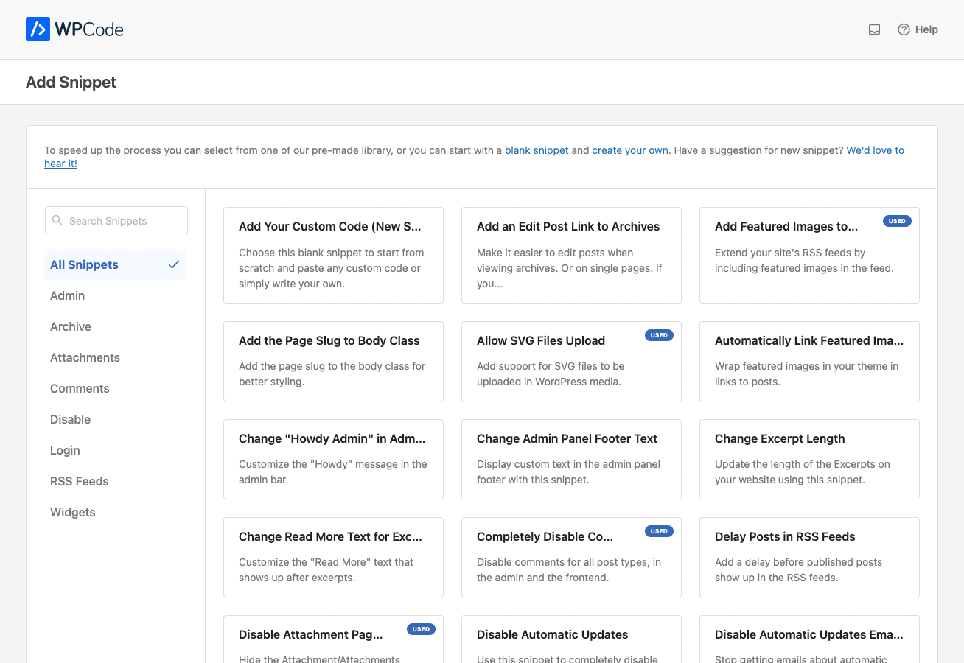The width and height of the screenshot is (964, 663).
Task: Select the Allow SVG Files Upload card
Action: coord(571,361)
